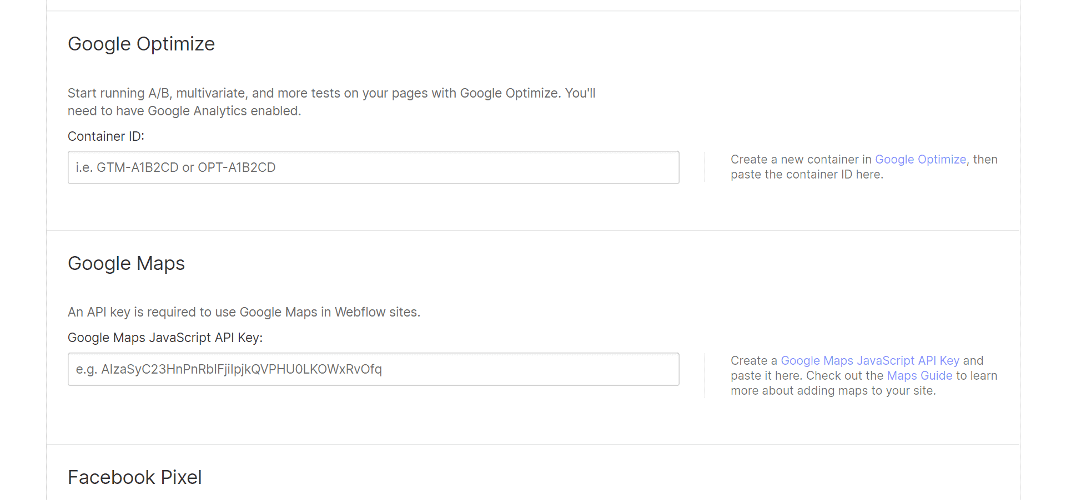Click the 'An API key is required' description
Image resolution: width=1066 pixels, height=500 pixels.
click(x=244, y=312)
